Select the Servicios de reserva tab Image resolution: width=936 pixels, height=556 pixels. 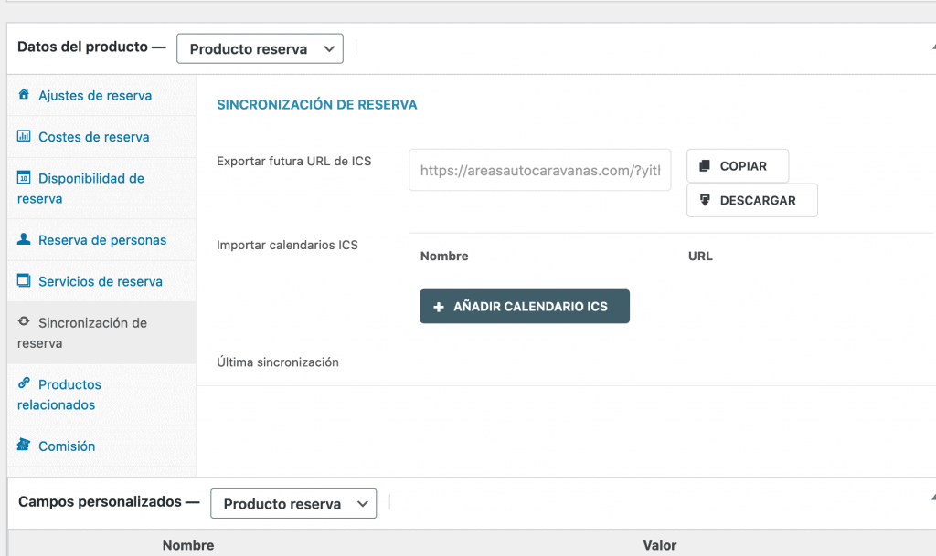click(x=101, y=281)
